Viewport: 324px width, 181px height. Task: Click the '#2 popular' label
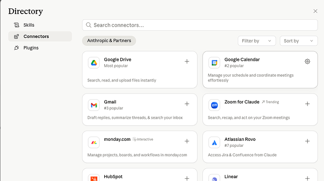234,65
